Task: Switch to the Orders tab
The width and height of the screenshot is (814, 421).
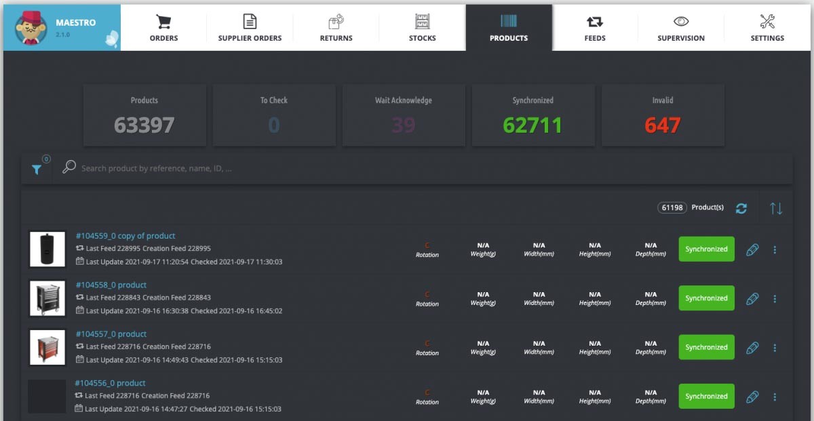Action: point(163,28)
